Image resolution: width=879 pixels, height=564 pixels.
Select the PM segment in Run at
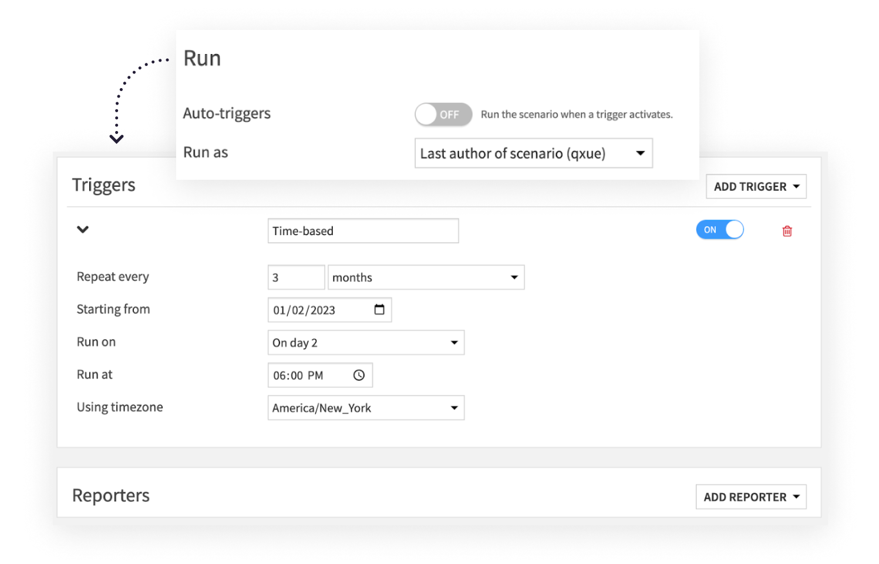pos(315,375)
